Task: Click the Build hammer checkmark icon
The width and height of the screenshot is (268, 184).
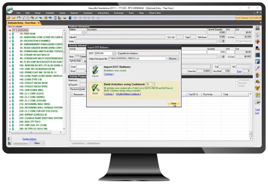Action: (x=95, y=89)
